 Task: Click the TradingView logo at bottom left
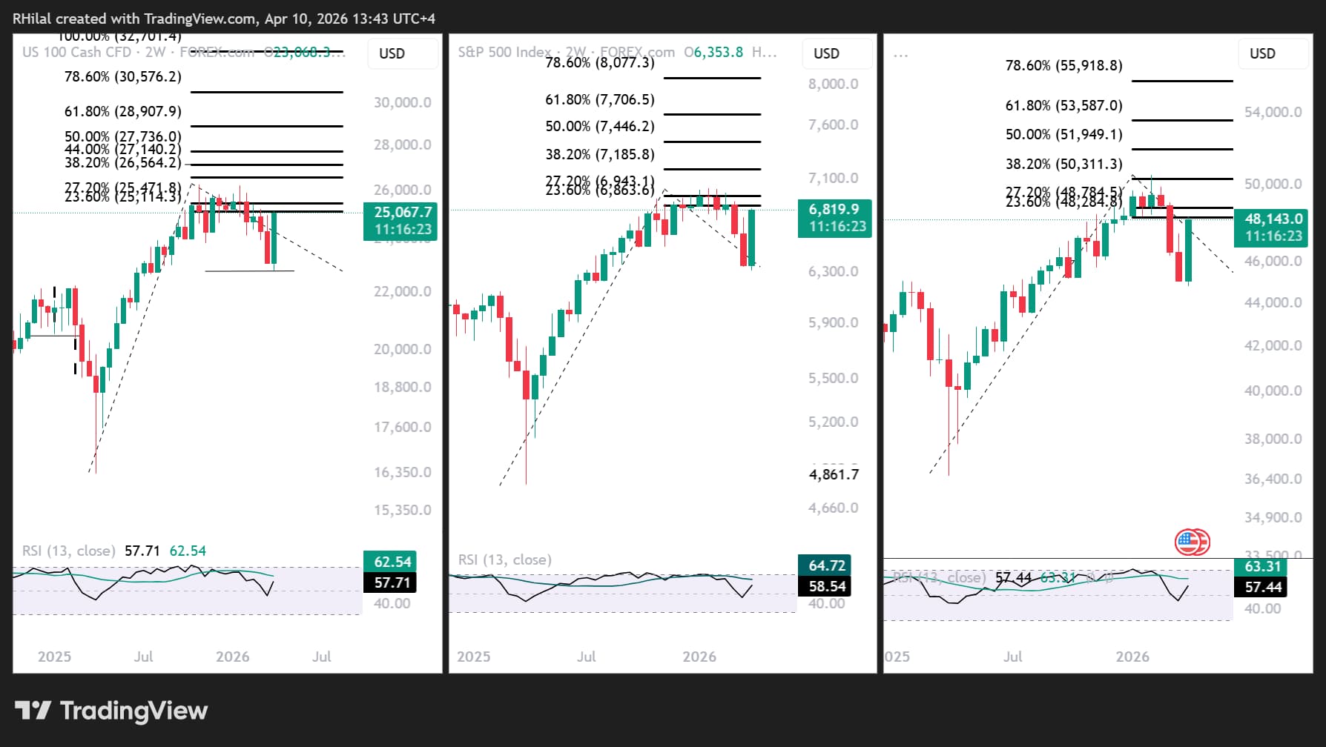pyautogui.click(x=111, y=711)
